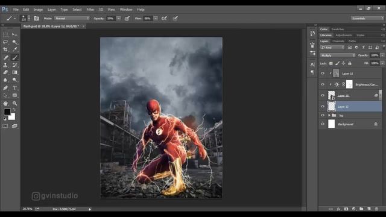Open the background color picker
The image size is (386, 217).
pos(12,117)
